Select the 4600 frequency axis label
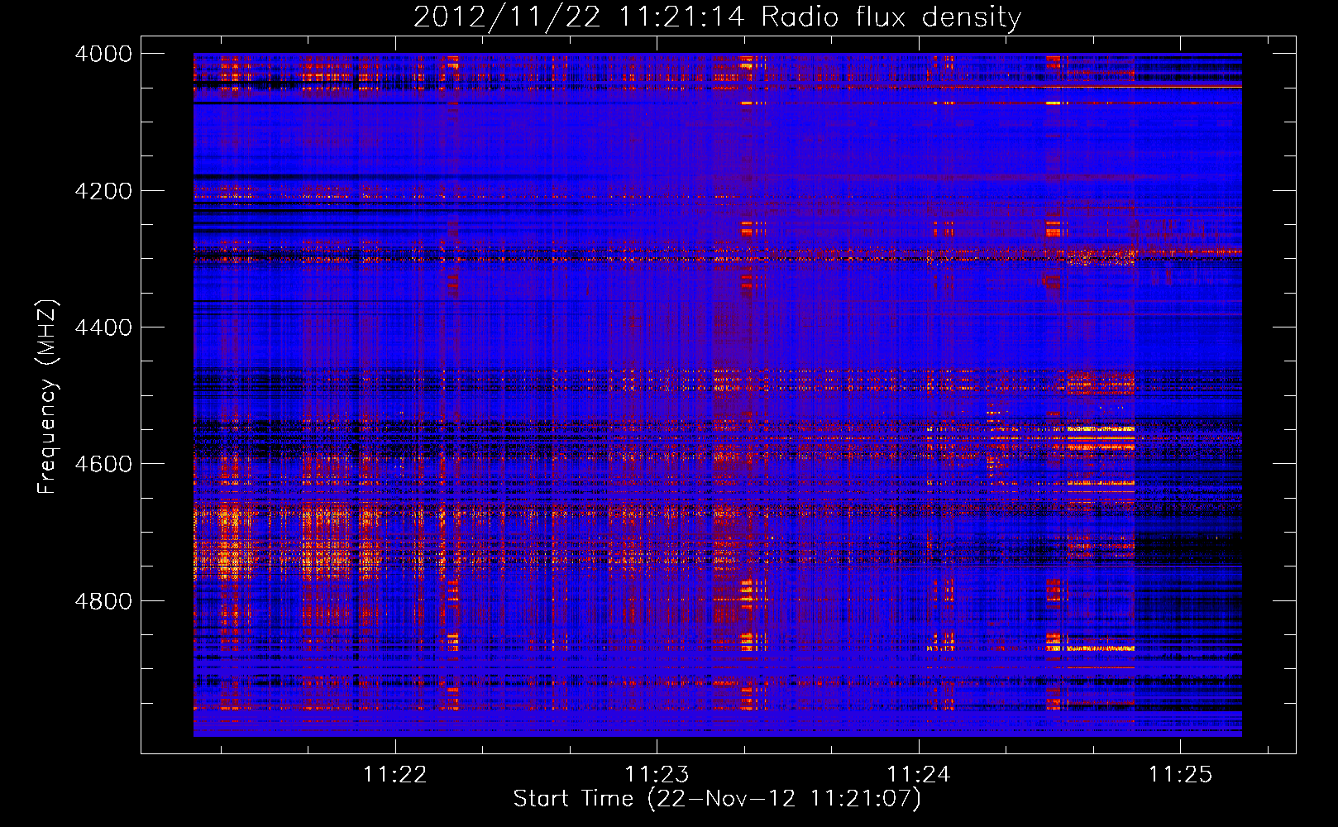 coord(103,464)
